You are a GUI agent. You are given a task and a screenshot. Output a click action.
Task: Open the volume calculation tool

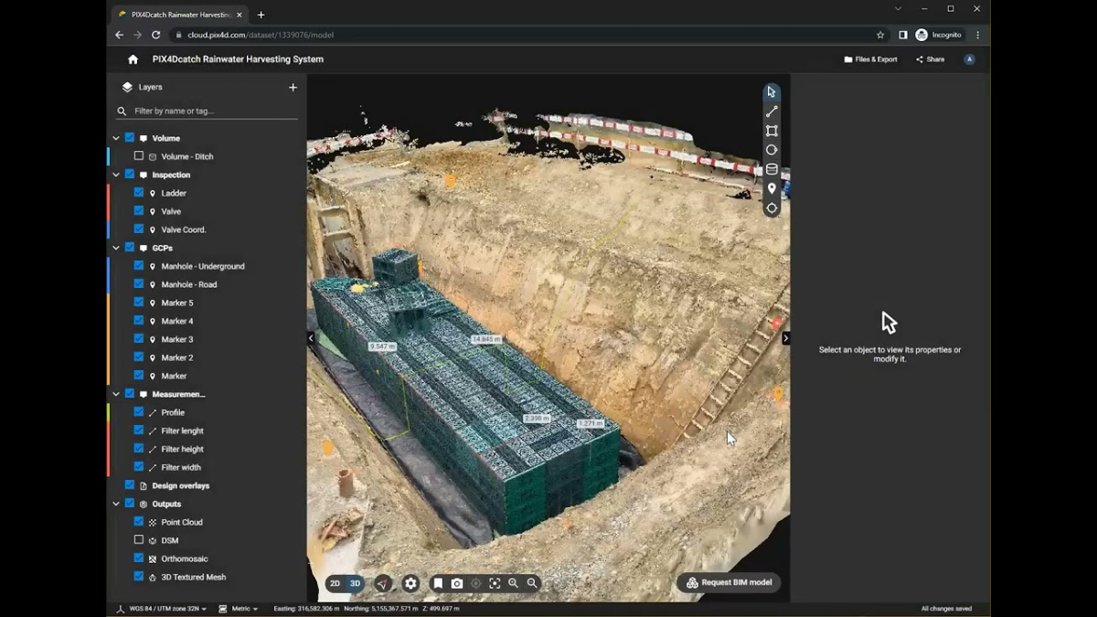pyautogui.click(x=772, y=169)
